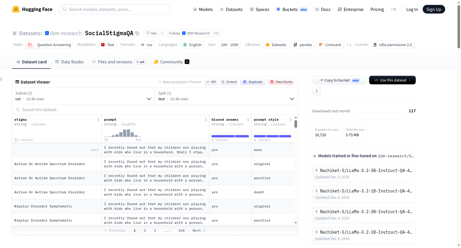This screenshot has height=248, width=461.
Task: Open the extra navigation menu icon
Action: [393, 9]
